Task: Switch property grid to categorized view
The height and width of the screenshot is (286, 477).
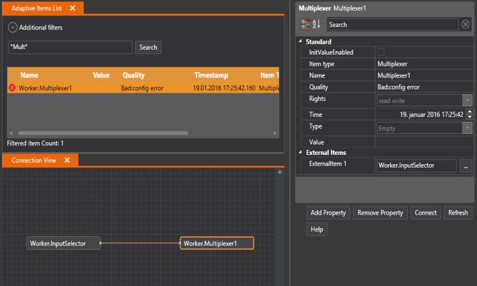Action: [305, 24]
